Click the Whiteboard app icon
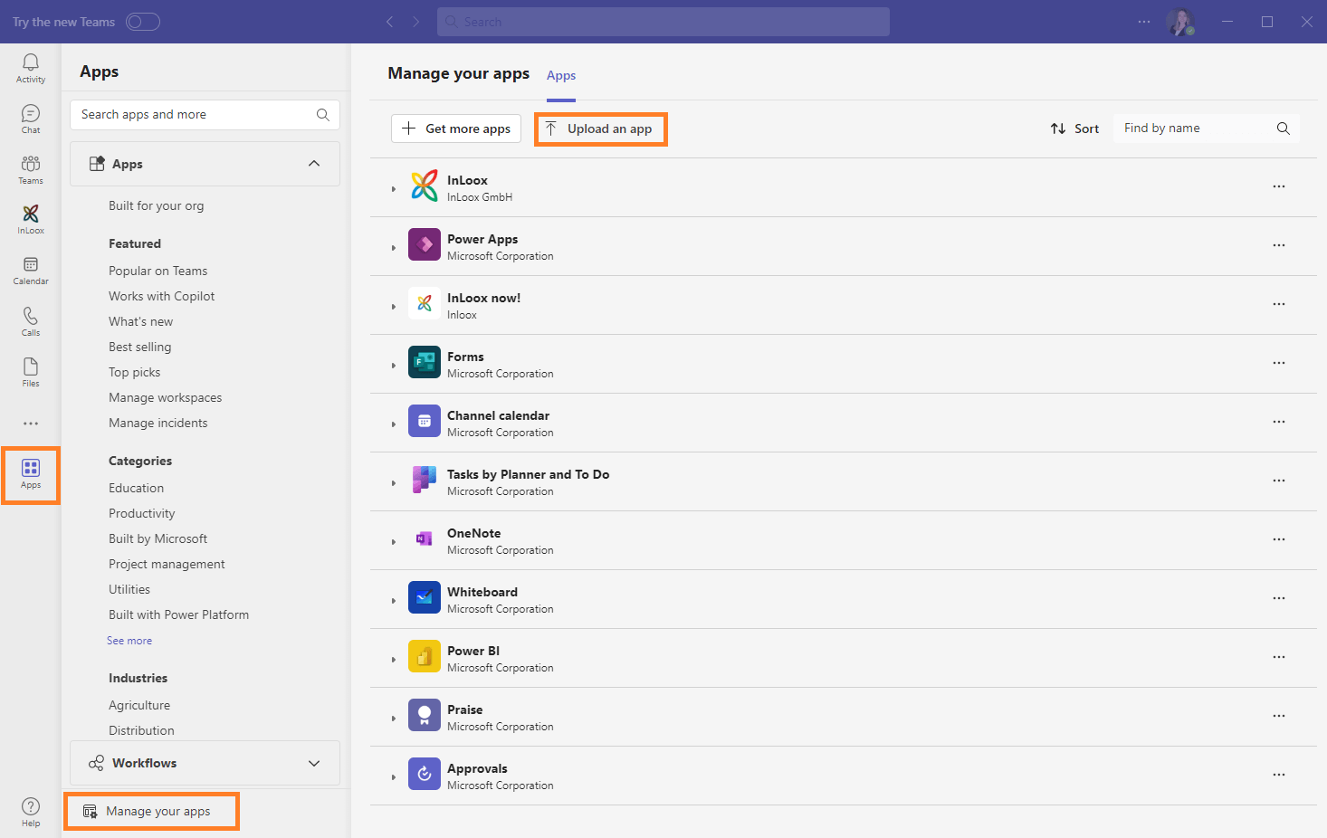 pos(425,597)
